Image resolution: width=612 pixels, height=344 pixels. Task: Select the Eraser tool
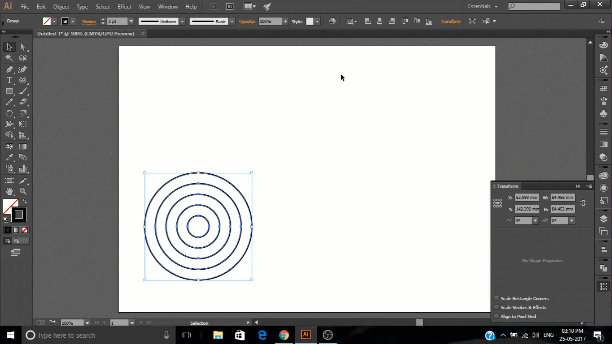pyautogui.click(x=23, y=102)
